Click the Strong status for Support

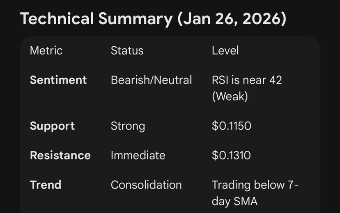coord(128,126)
